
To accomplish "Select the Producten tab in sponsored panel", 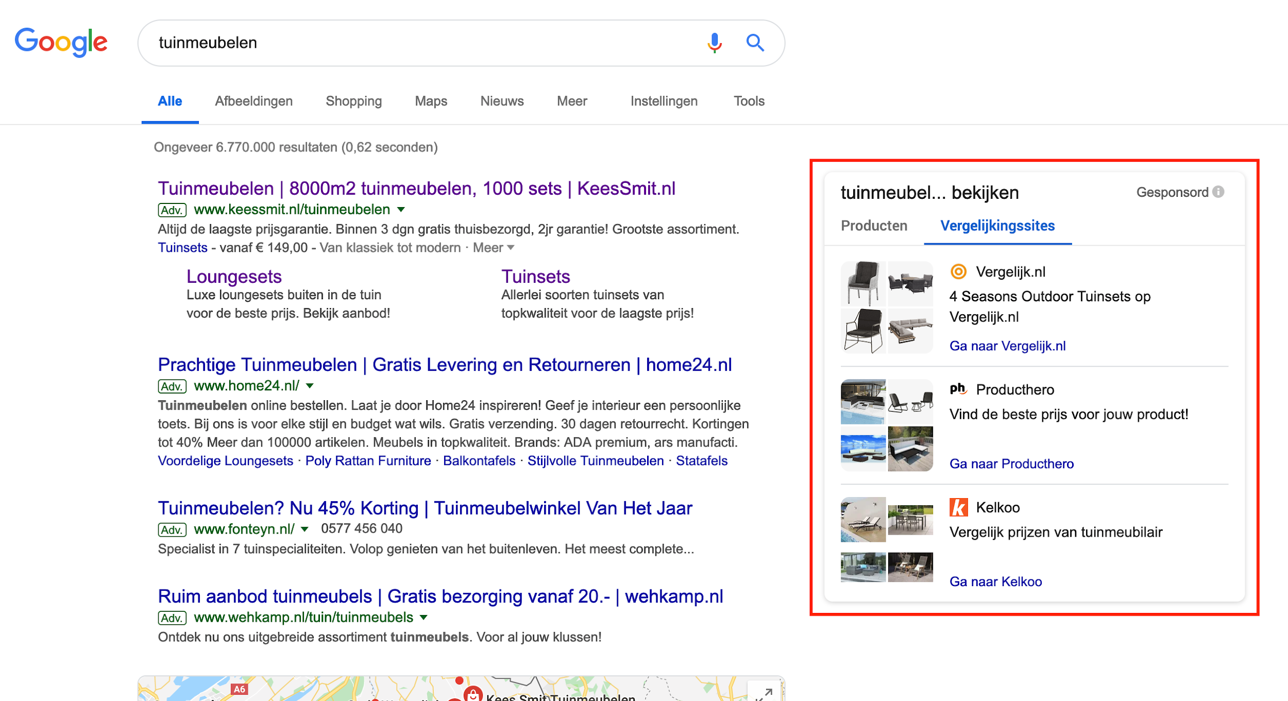I will click(x=874, y=226).
